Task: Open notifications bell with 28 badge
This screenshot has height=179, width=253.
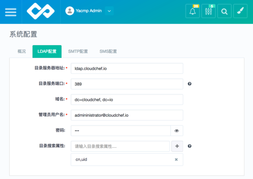Action: tap(193, 11)
